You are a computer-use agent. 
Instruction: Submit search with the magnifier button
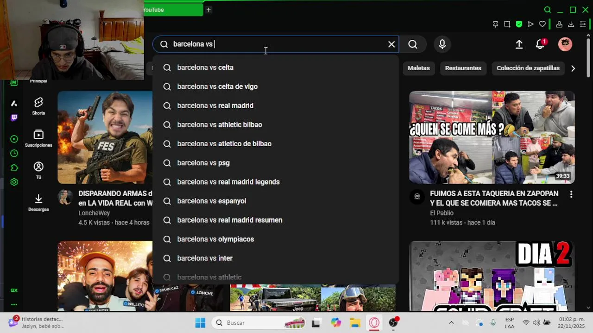[x=413, y=44]
